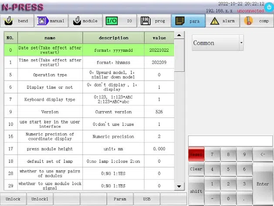Click the description column header
This screenshot has height=206, width=274.
113,38
